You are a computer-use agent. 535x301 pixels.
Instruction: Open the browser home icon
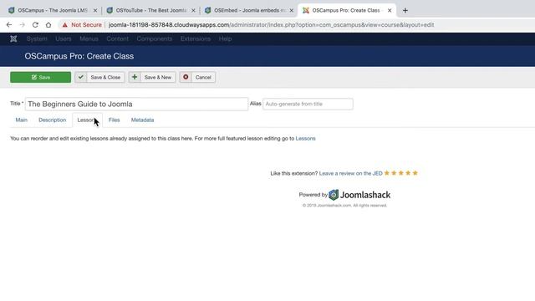click(x=48, y=25)
